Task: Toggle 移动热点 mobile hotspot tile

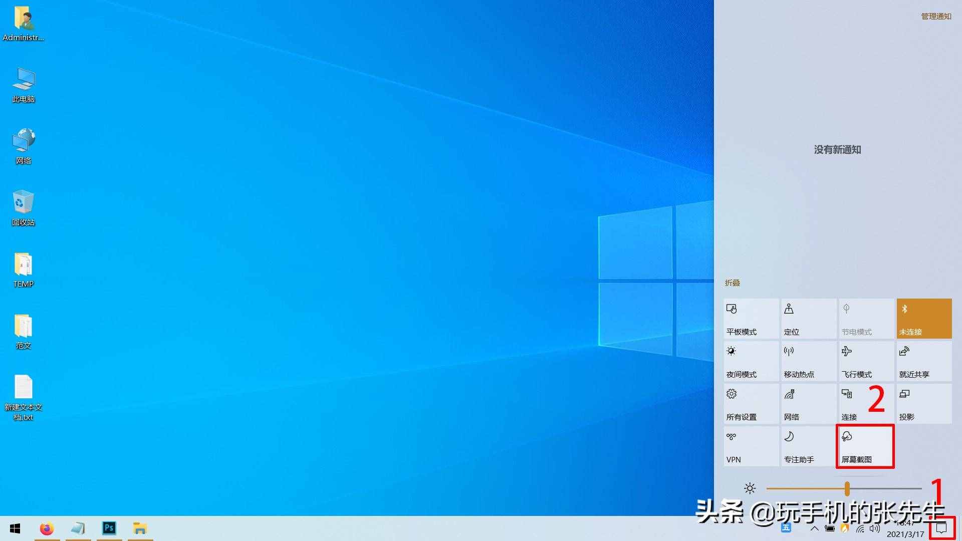Action: 809,361
